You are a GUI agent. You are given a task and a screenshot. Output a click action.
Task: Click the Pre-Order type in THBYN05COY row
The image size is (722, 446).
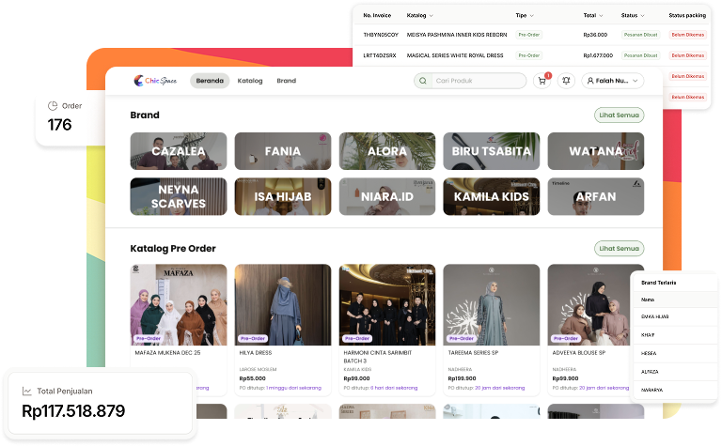(x=529, y=35)
